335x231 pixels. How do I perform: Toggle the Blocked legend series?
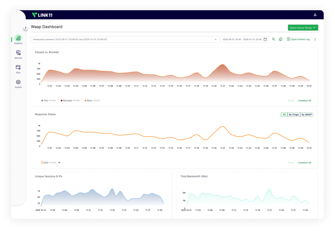[x=68, y=101]
